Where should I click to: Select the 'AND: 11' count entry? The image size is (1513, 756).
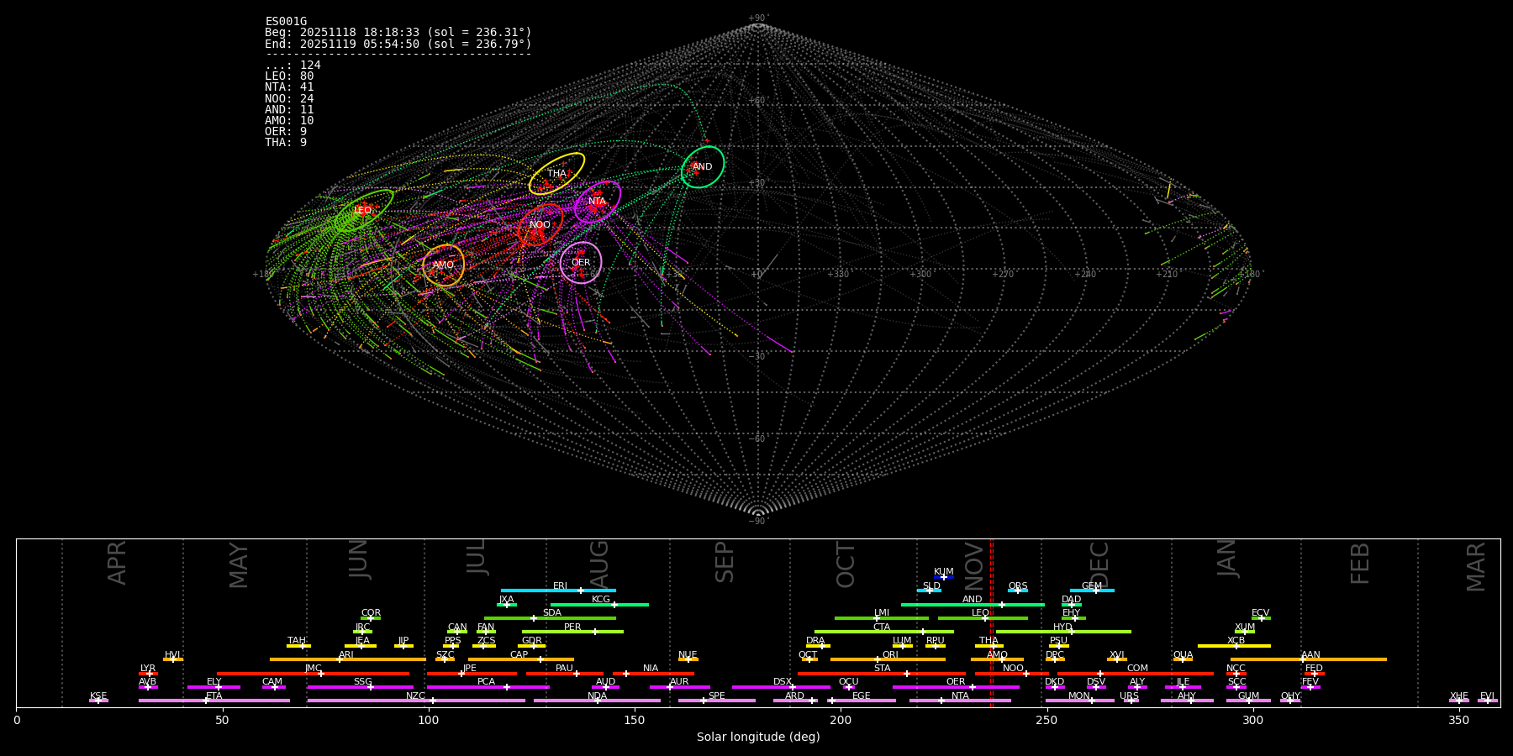289,109
